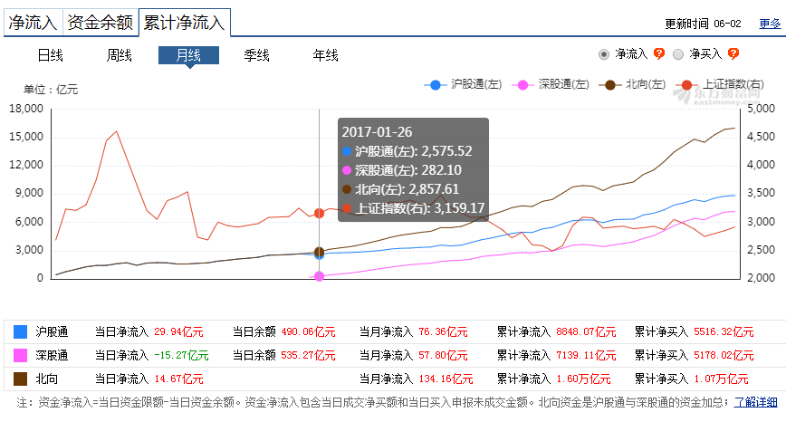Click 北向 累计净买入 value 1.07万亿元

tap(721, 379)
